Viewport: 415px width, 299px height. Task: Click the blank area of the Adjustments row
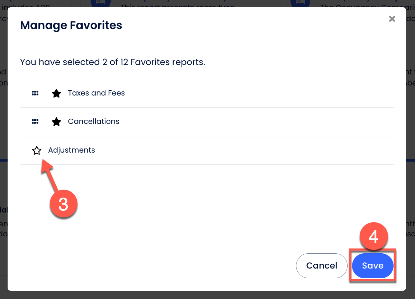[x=242, y=150]
